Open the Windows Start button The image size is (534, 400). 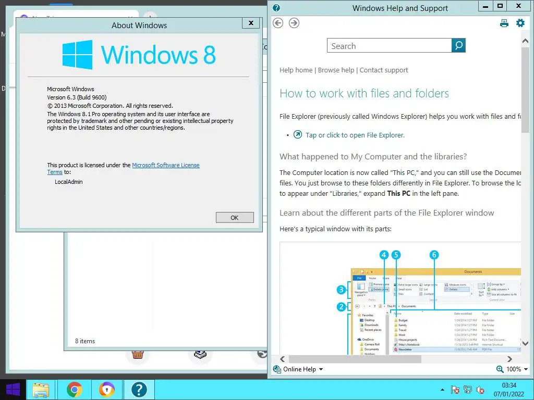tap(13, 390)
